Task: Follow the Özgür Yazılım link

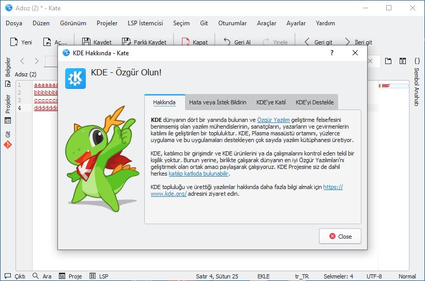Action: click(273, 120)
